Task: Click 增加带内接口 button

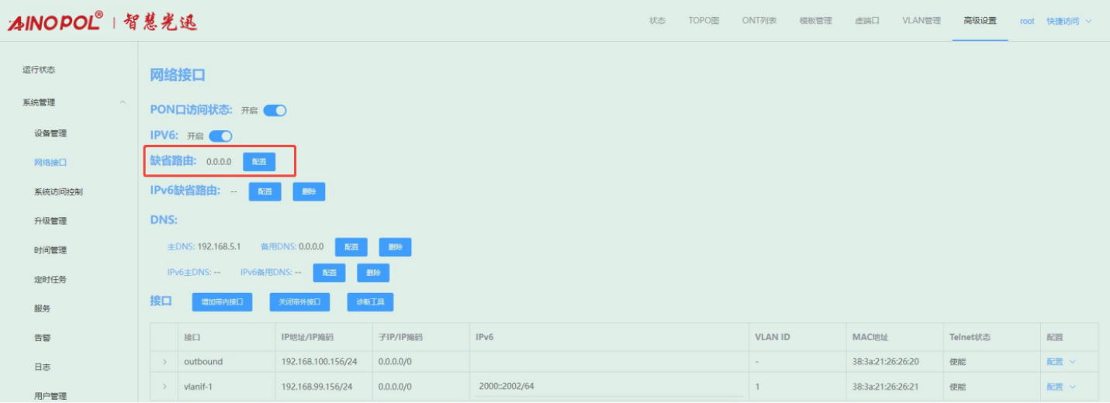Action: point(222,302)
